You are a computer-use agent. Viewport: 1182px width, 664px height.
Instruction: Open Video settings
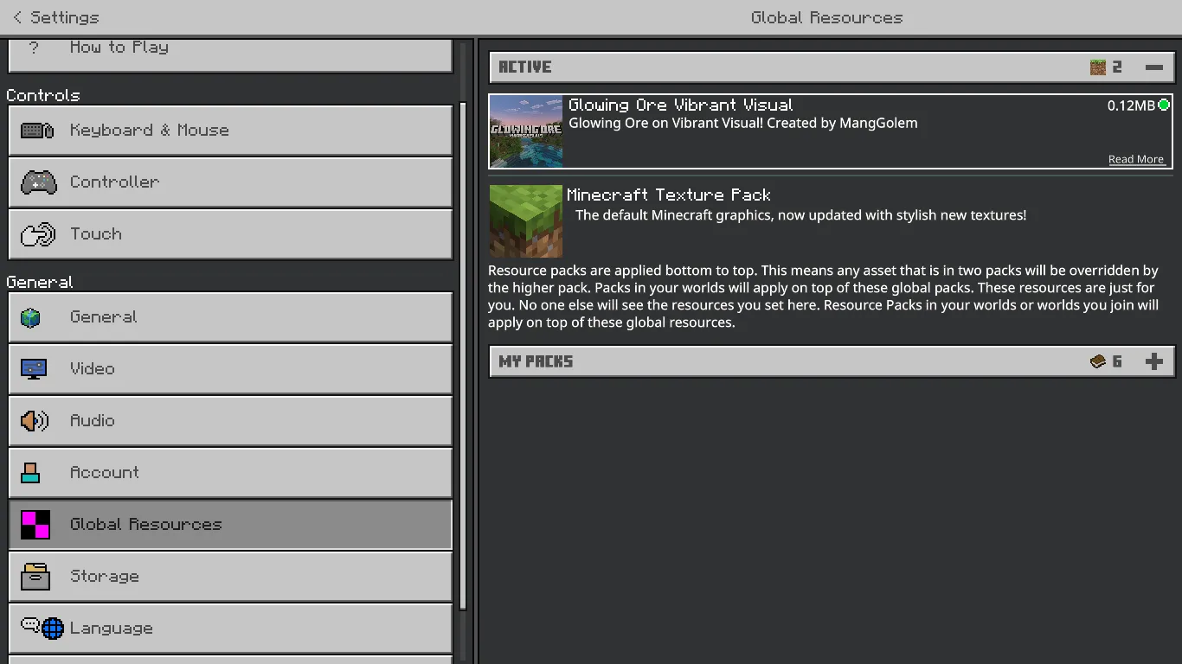click(x=230, y=369)
